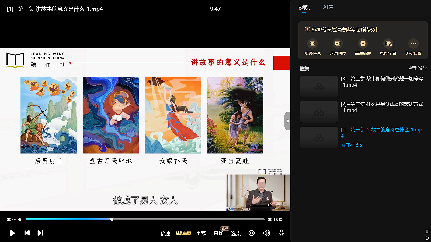Image resolution: width=431 pixels, height=242 pixels.
Task: Expand 查看全部 episode list
Action: [417, 68]
